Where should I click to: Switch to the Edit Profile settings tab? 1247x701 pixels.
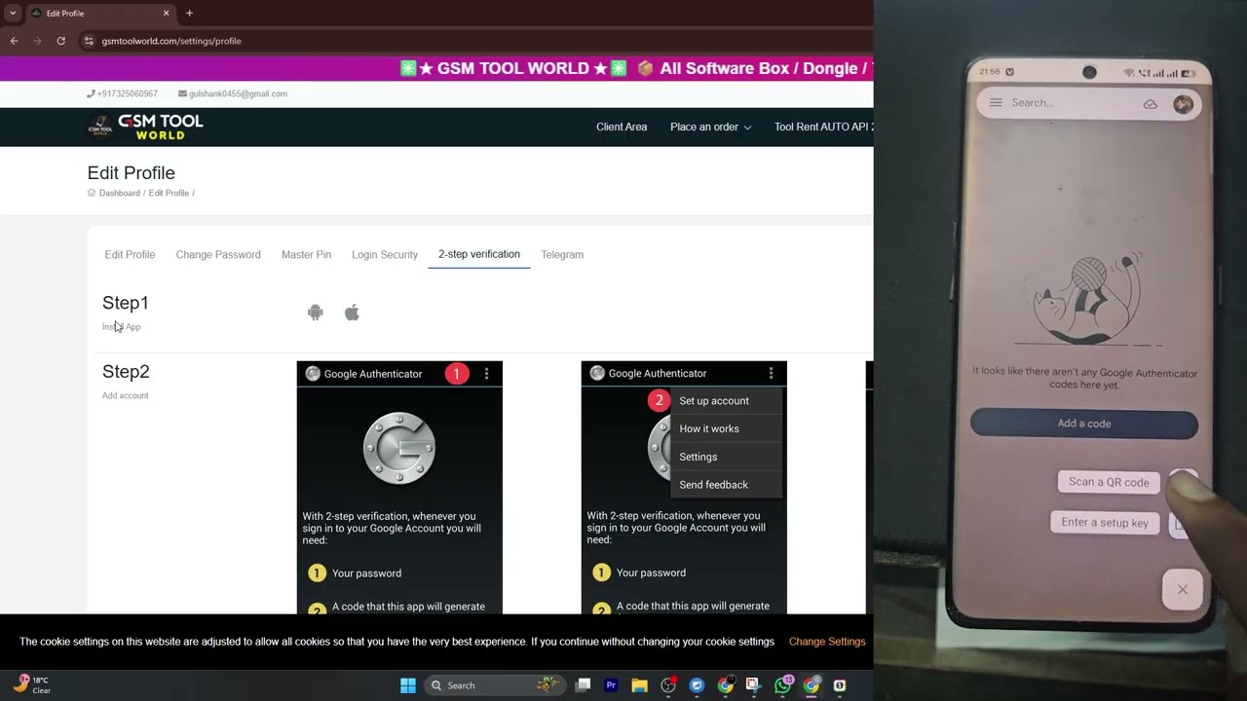click(x=130, y=254)
